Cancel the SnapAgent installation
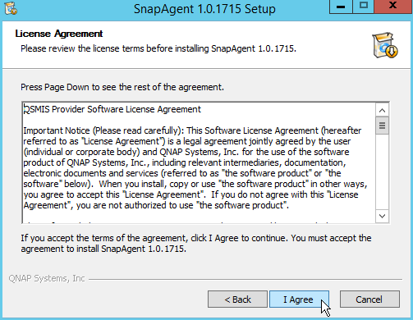 [369, 299]
